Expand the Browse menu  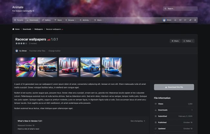click(71, 20)
